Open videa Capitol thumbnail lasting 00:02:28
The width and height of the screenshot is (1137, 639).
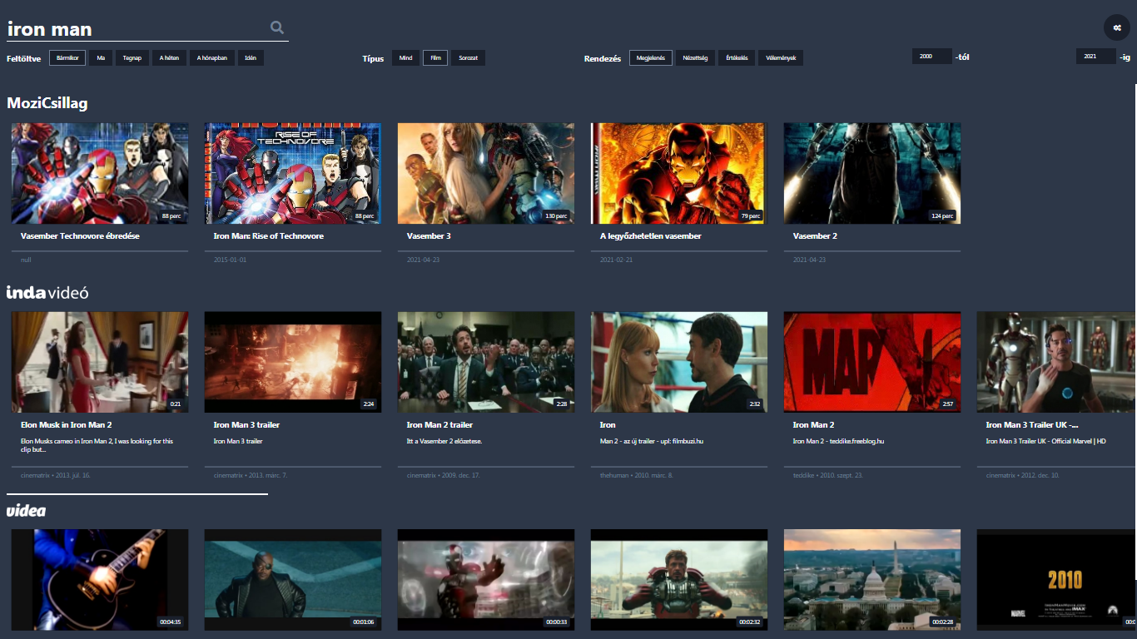[x=872, y=579]
